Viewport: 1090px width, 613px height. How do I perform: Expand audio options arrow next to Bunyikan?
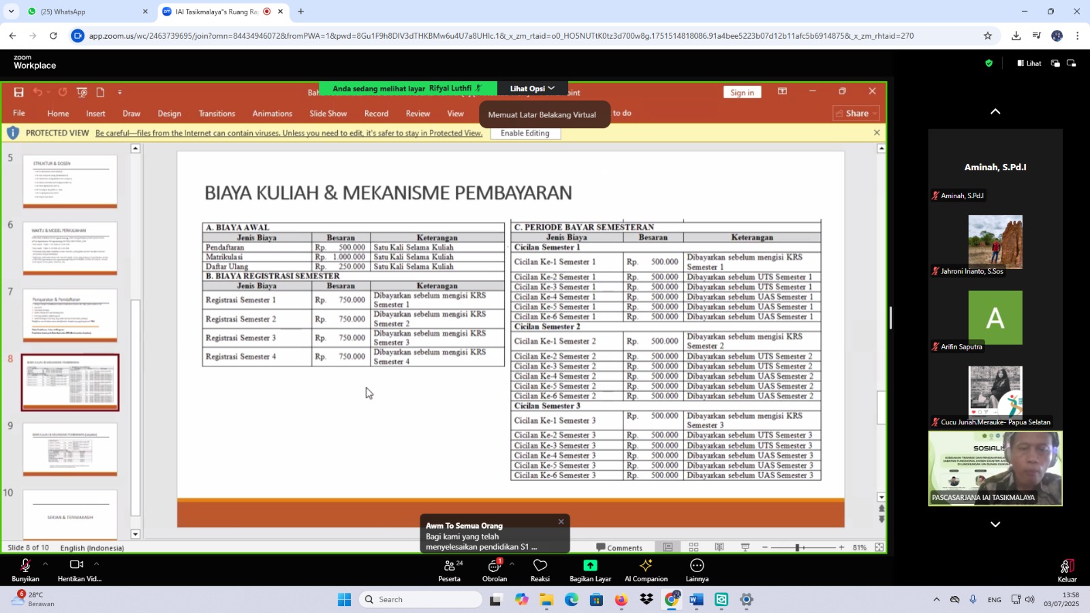pyautogui.click(x=45, y=564)
